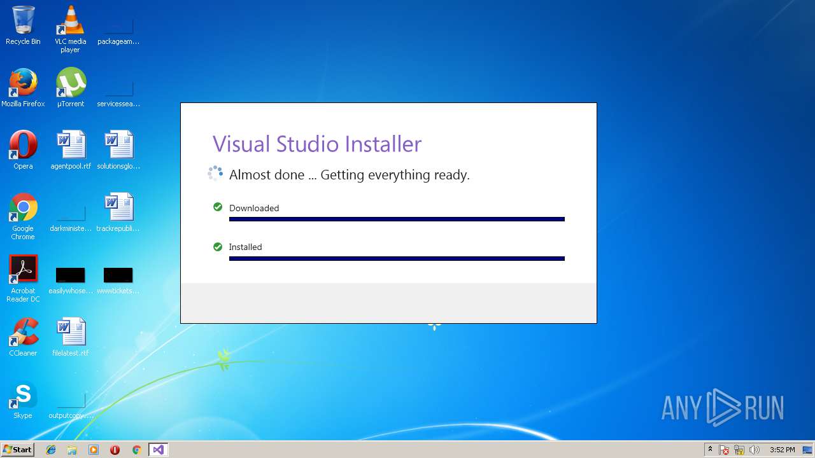
Task: Select the Opera desktop shortcut
Action: click(x=23, y=150)
